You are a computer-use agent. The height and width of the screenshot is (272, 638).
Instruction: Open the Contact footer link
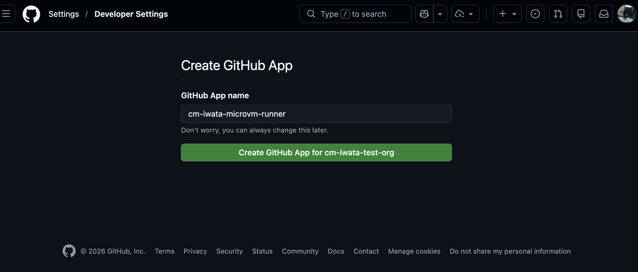click(366, 251)
